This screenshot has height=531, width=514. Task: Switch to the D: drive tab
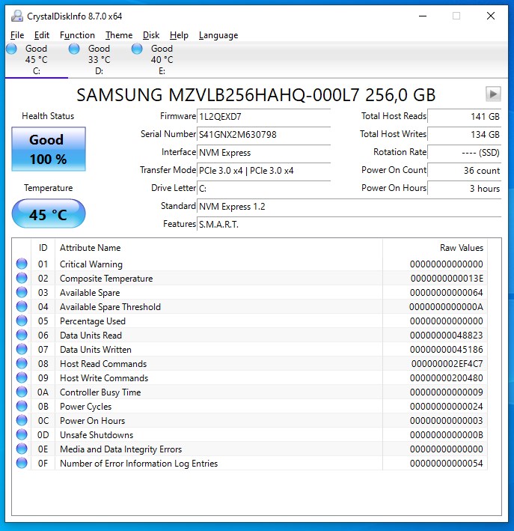99,60
